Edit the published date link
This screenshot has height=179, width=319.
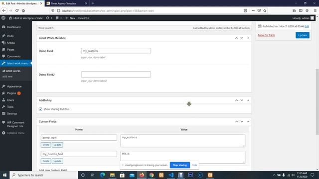pyautogui.click(x=307, y=26)
